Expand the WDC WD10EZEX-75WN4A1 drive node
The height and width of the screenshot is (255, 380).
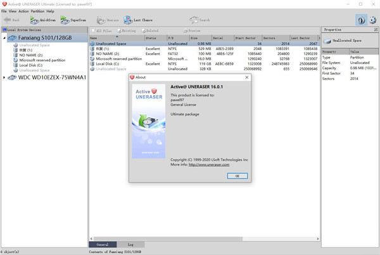click(x=4, y=78)
